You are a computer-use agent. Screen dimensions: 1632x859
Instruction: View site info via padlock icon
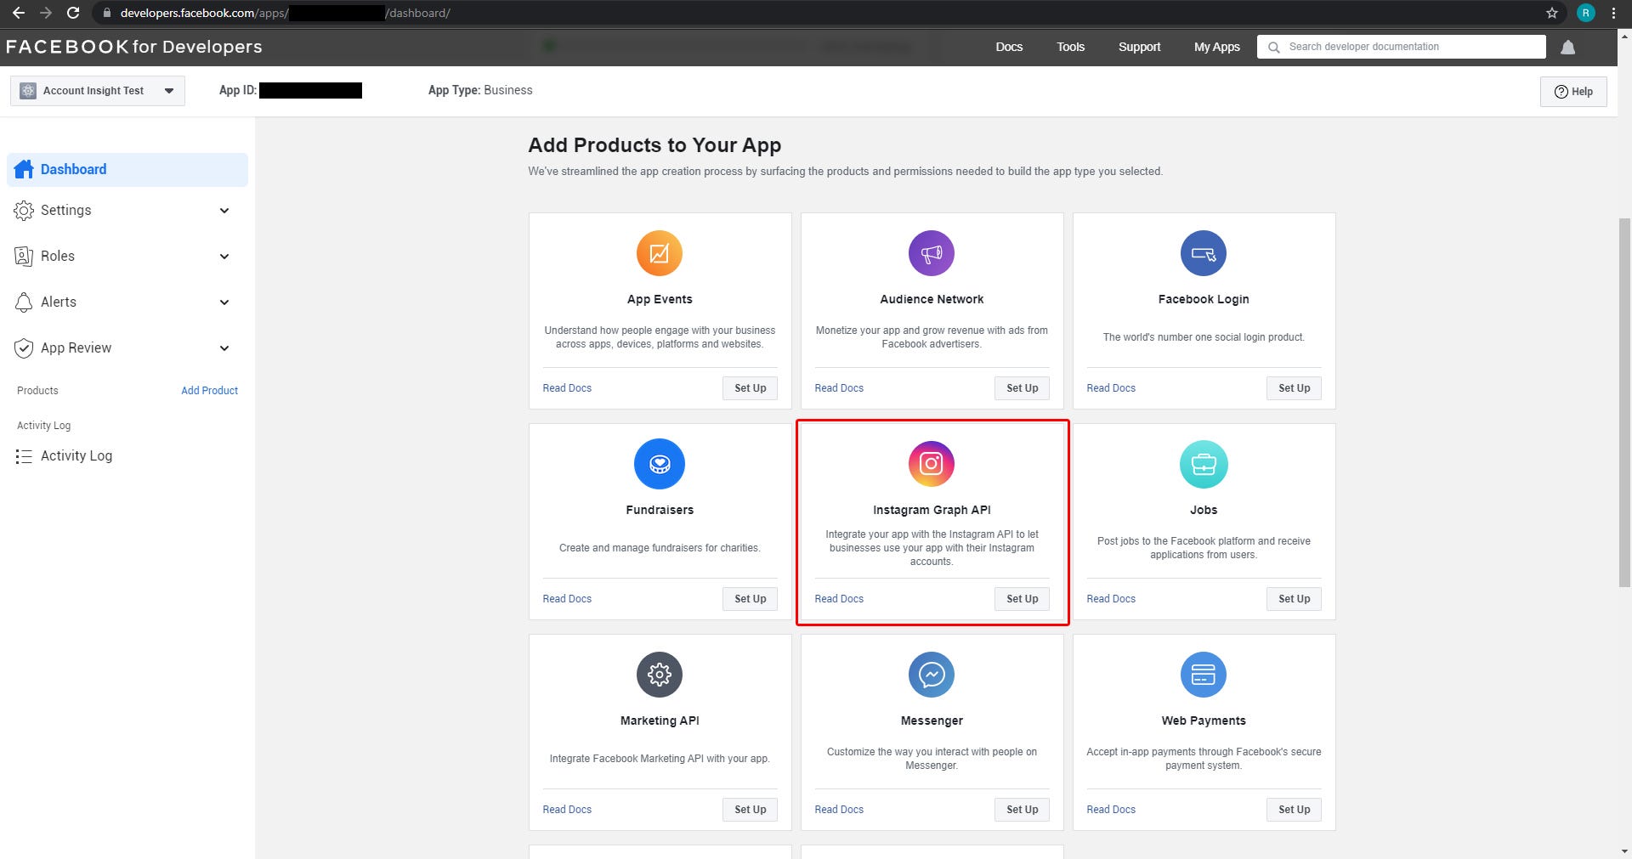[x=106, y=13]
